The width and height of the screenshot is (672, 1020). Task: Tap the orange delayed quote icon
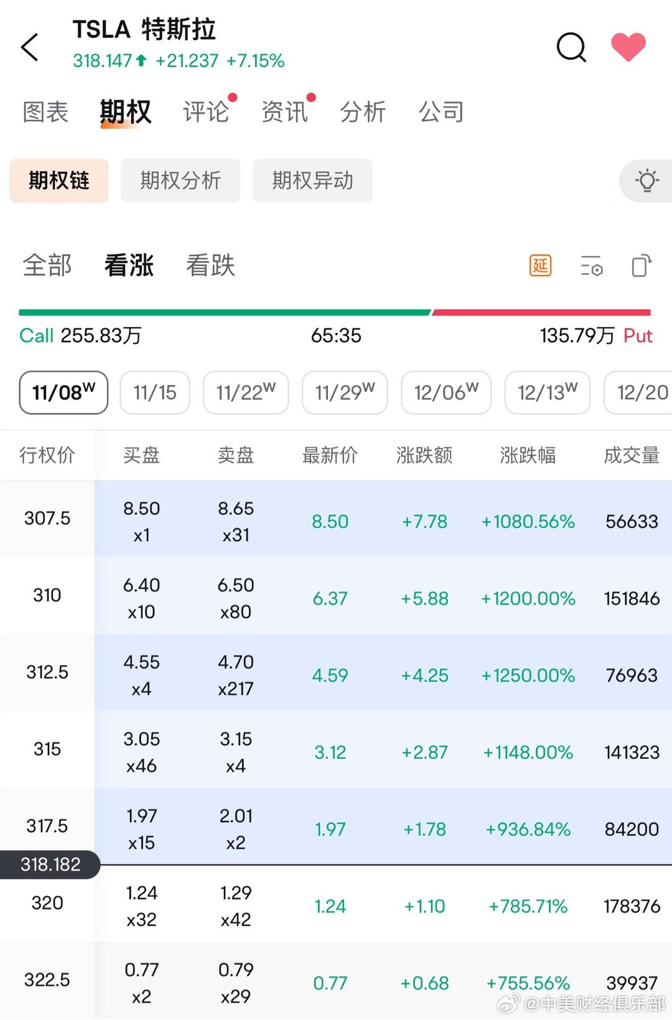coord(540,266)
